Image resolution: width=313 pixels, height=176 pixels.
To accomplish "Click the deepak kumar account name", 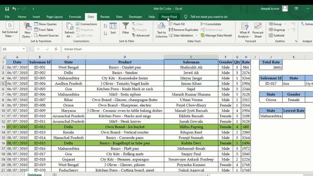I will pos(270,9).
